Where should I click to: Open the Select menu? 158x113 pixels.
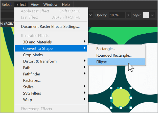coord(7,5)
